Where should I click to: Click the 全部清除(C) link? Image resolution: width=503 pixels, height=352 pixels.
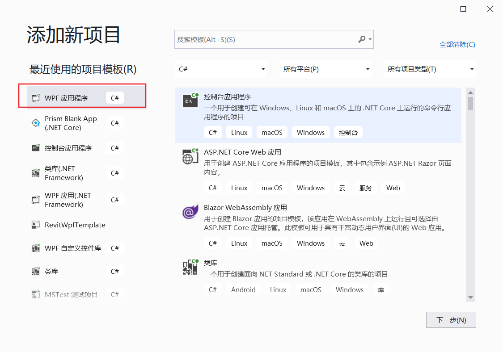click(x=457, y=45)
